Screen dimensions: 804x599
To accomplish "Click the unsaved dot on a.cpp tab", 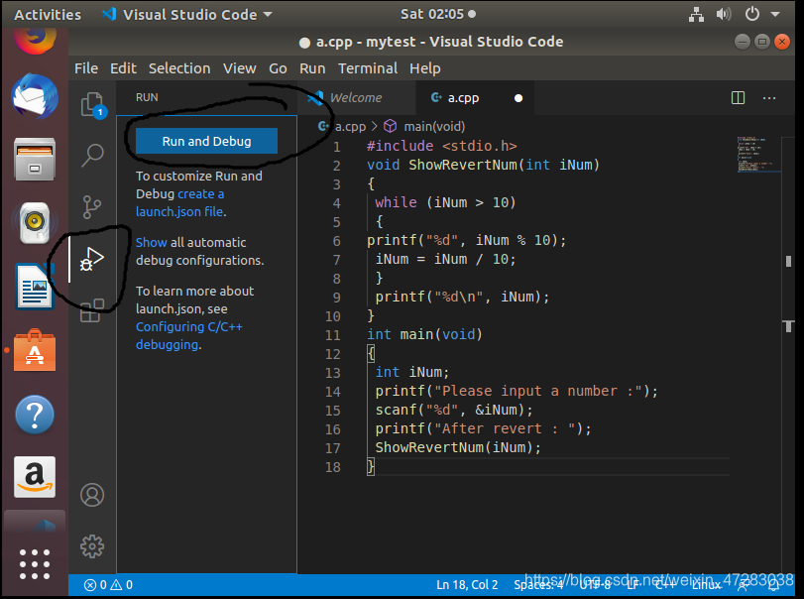I will click(518, 98).
